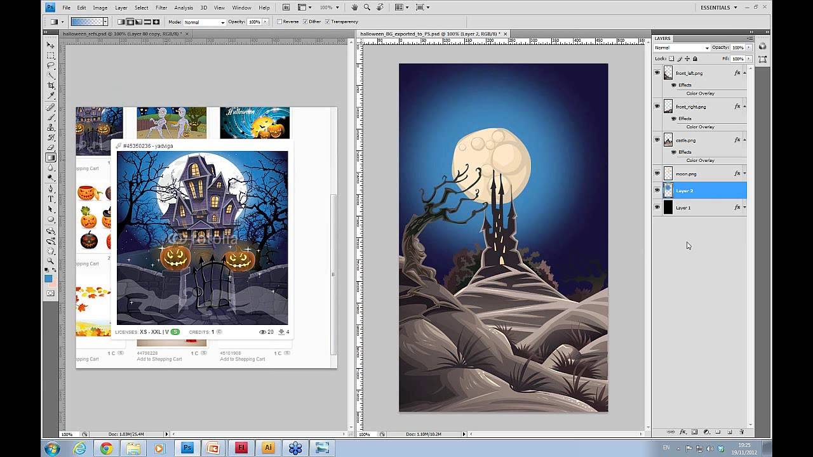This screenshot has width=813, height=457.
Task: Open fx effects for moon.png layer
Action: [737, 173]
